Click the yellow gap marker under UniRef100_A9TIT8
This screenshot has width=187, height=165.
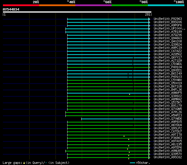124,136
